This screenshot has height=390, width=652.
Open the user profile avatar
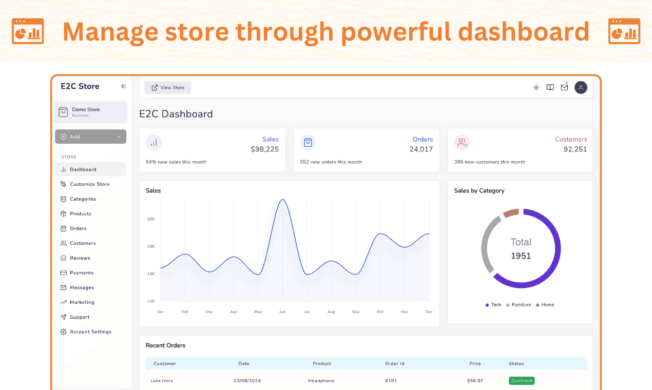(x=581, y=87)
